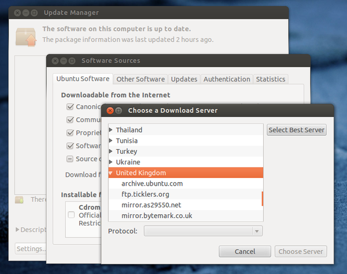347x274 pixels.
Task: Click the Software Sources title bar
Action: pyautogui.click(x=178, y=61)
